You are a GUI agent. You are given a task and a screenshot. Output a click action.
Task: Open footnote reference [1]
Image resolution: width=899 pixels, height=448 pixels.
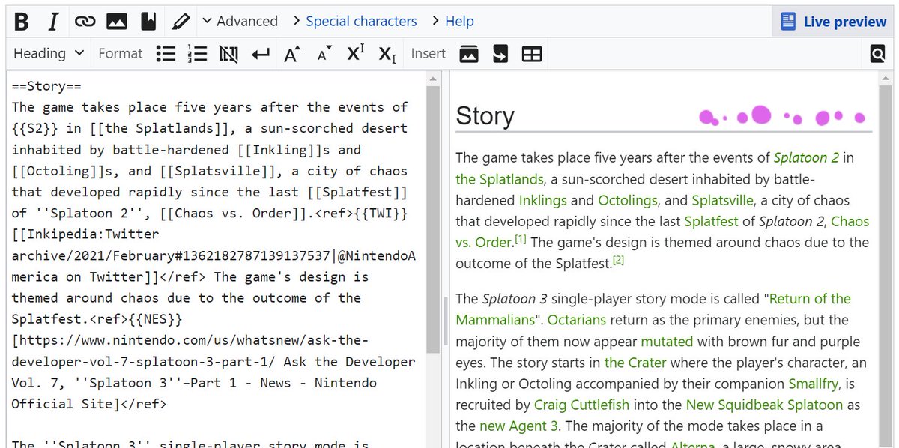coord(520,239)
